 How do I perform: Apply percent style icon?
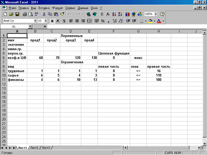point(103,21)
